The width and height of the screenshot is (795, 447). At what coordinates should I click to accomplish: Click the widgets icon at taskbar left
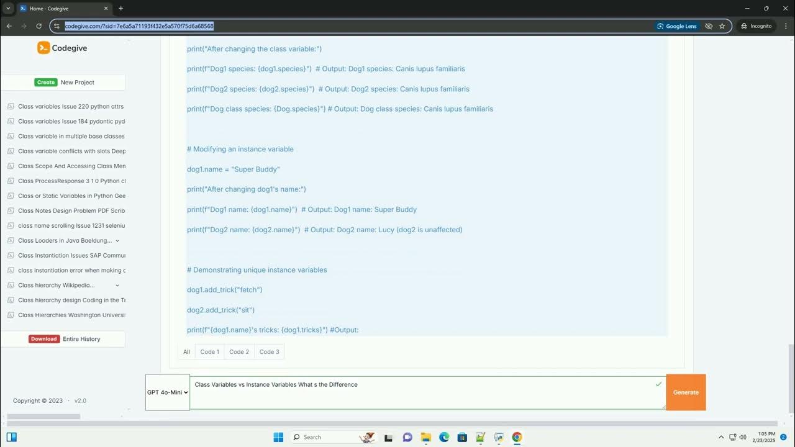(x=11, y=437)
